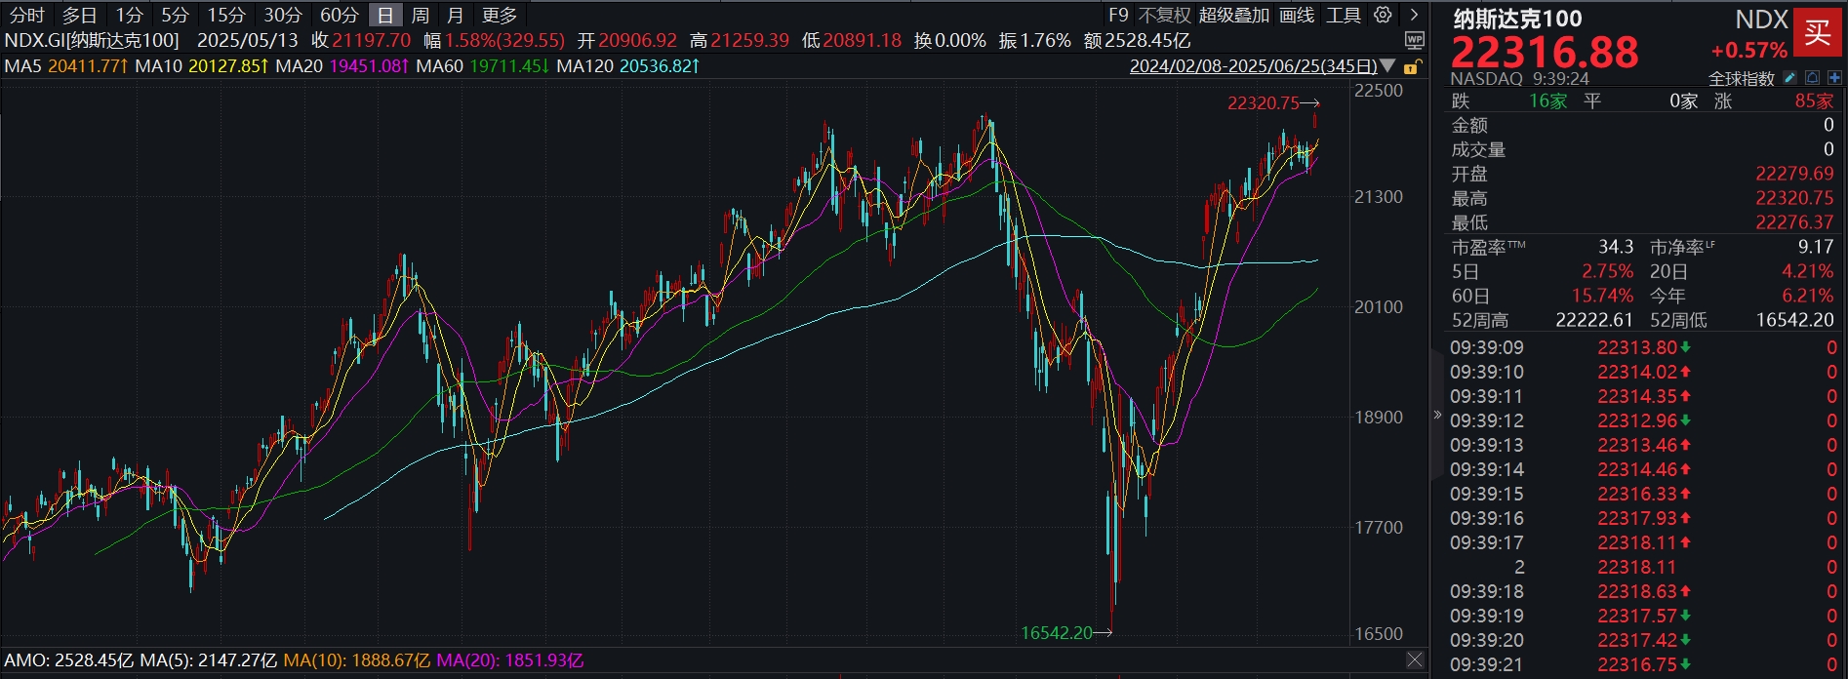Click the 最低 value 22276.37

1795,222
